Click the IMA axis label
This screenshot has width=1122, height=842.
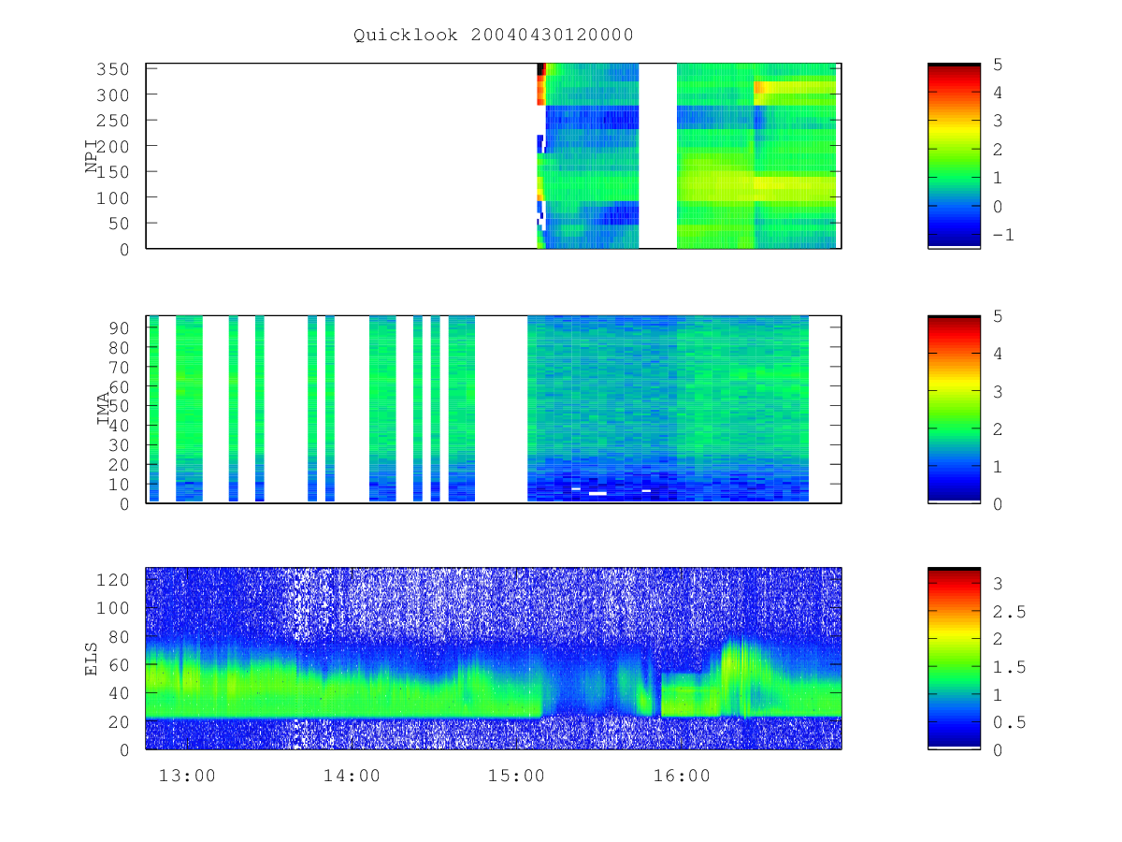pyautogui.click(x=103, y=410)
